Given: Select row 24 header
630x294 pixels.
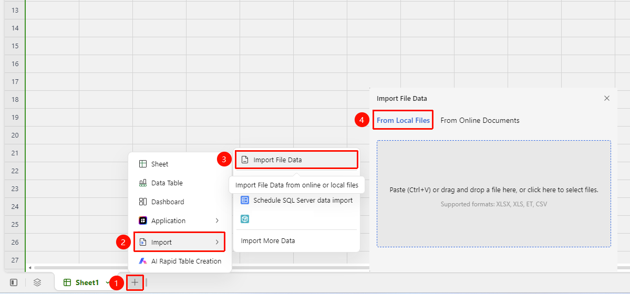Looking at the screenshot, I should pyautogui.click(x=15, y=206).
